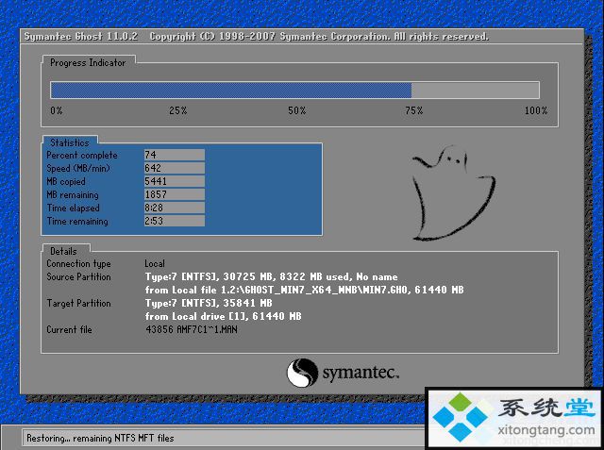Click the 0% progress scale label
The height and width of the screenshot is (450, 604).
coord(57,111)
